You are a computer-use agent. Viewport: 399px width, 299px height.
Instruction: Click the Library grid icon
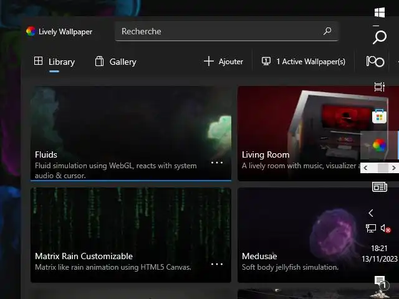point(38,61)
